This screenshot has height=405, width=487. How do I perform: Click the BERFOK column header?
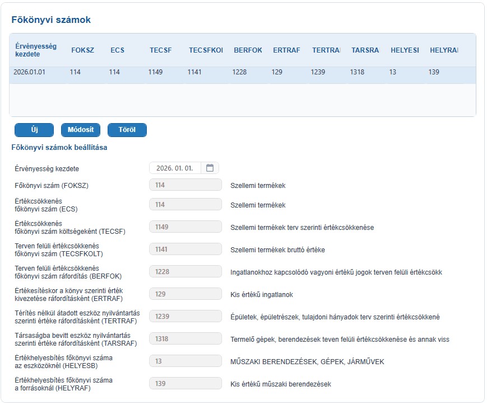[x=248, y=50]
